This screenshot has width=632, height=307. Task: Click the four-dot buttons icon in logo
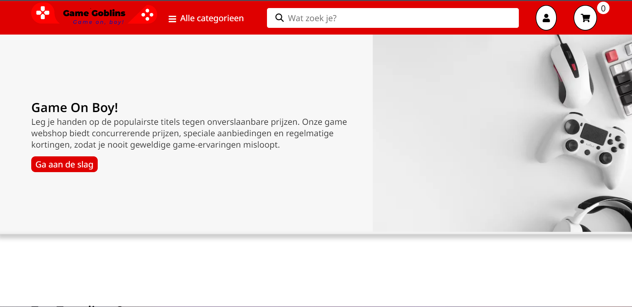tap(147, 15)
